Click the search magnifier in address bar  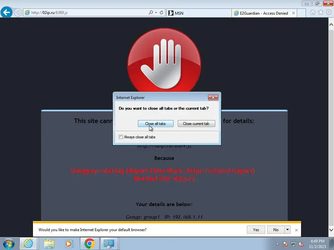coord(151,13)
